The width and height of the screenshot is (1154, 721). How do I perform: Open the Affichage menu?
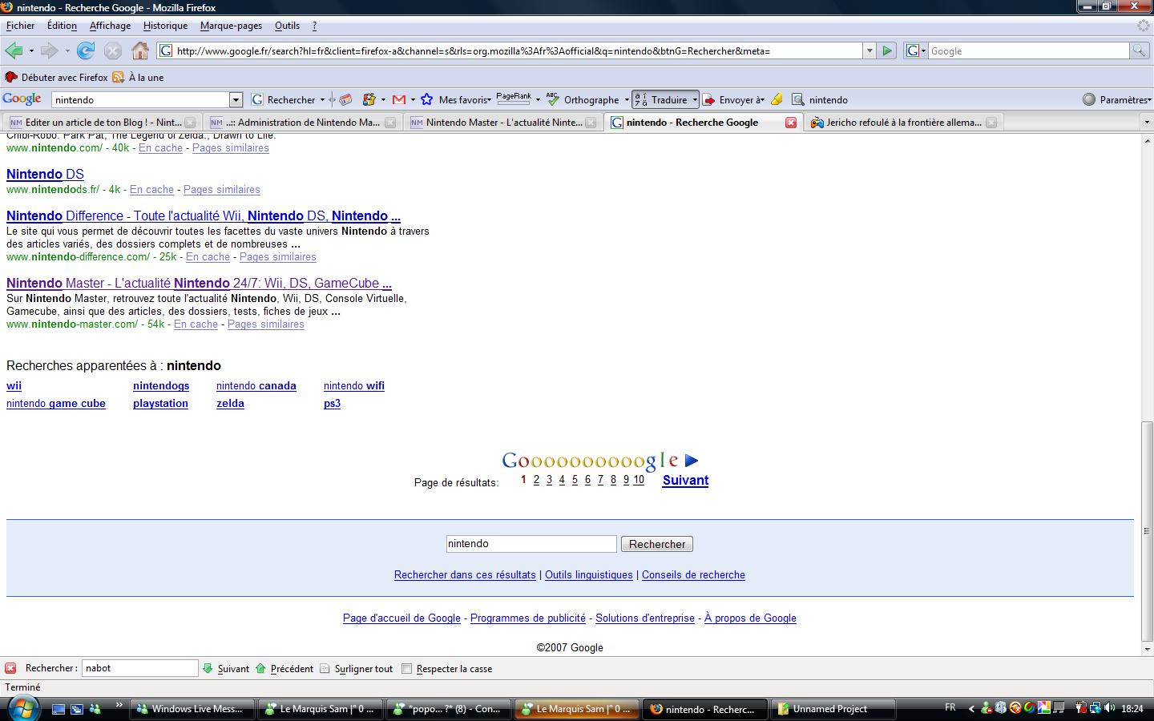[110, 26]
